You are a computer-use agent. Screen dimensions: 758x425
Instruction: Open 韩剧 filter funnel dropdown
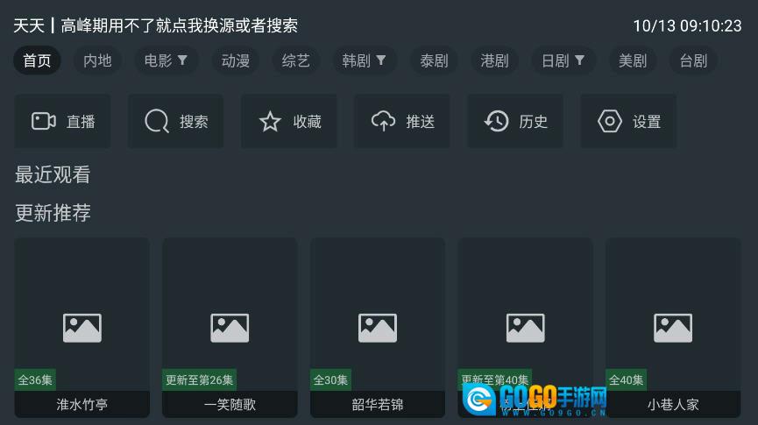[x=381, y=60]
